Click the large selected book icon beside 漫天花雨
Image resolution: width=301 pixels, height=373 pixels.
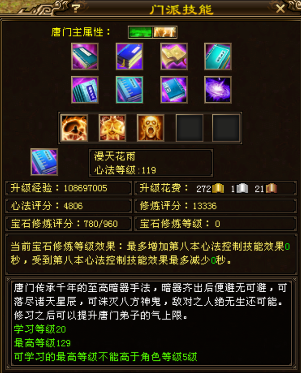point(44,162)
